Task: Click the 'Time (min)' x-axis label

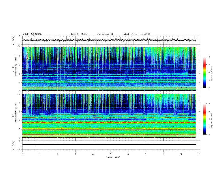Action: [x=113, y=157]
